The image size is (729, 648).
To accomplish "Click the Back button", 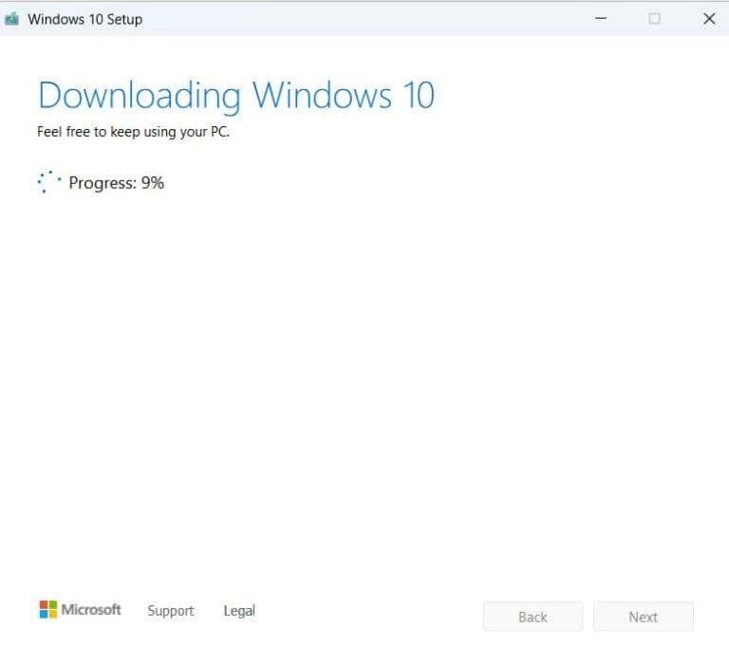I will coord(533,617).
